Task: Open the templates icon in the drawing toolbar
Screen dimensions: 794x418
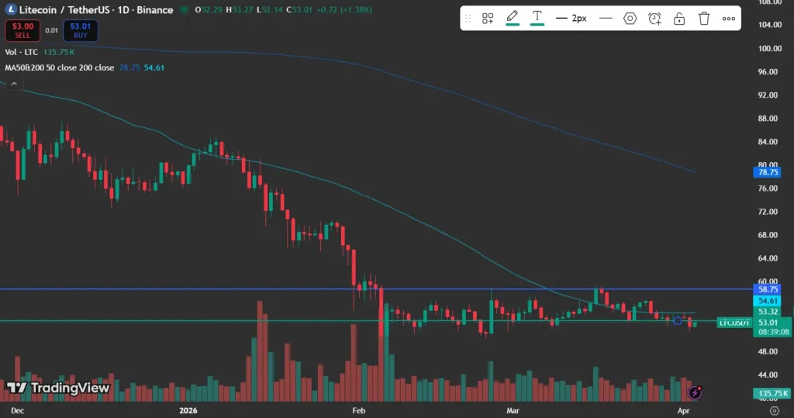Action: 488,19
